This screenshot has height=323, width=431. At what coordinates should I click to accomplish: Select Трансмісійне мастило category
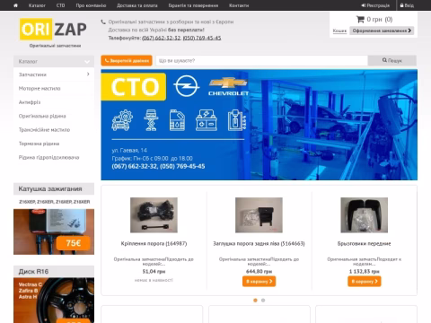click(x=44, y=130)
